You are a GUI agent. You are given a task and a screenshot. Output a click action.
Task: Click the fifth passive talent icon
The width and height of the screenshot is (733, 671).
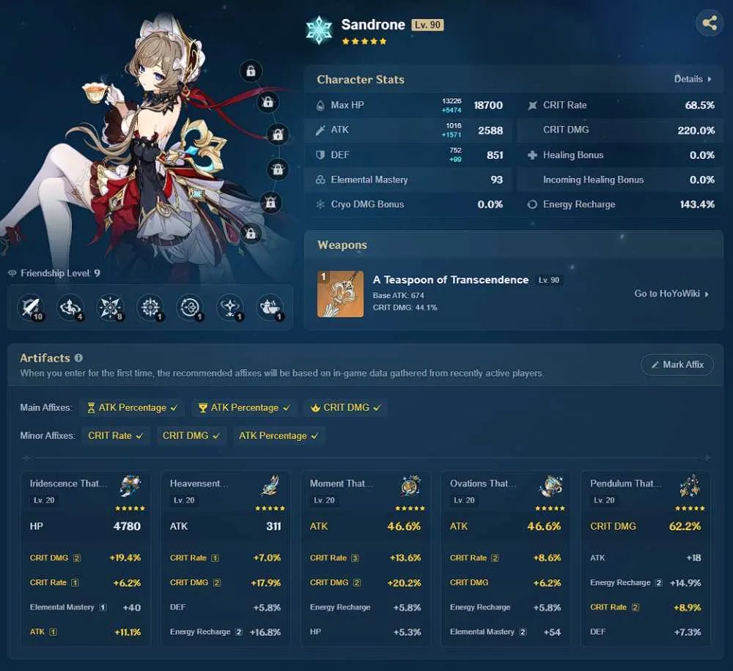(x=190, y=308)
